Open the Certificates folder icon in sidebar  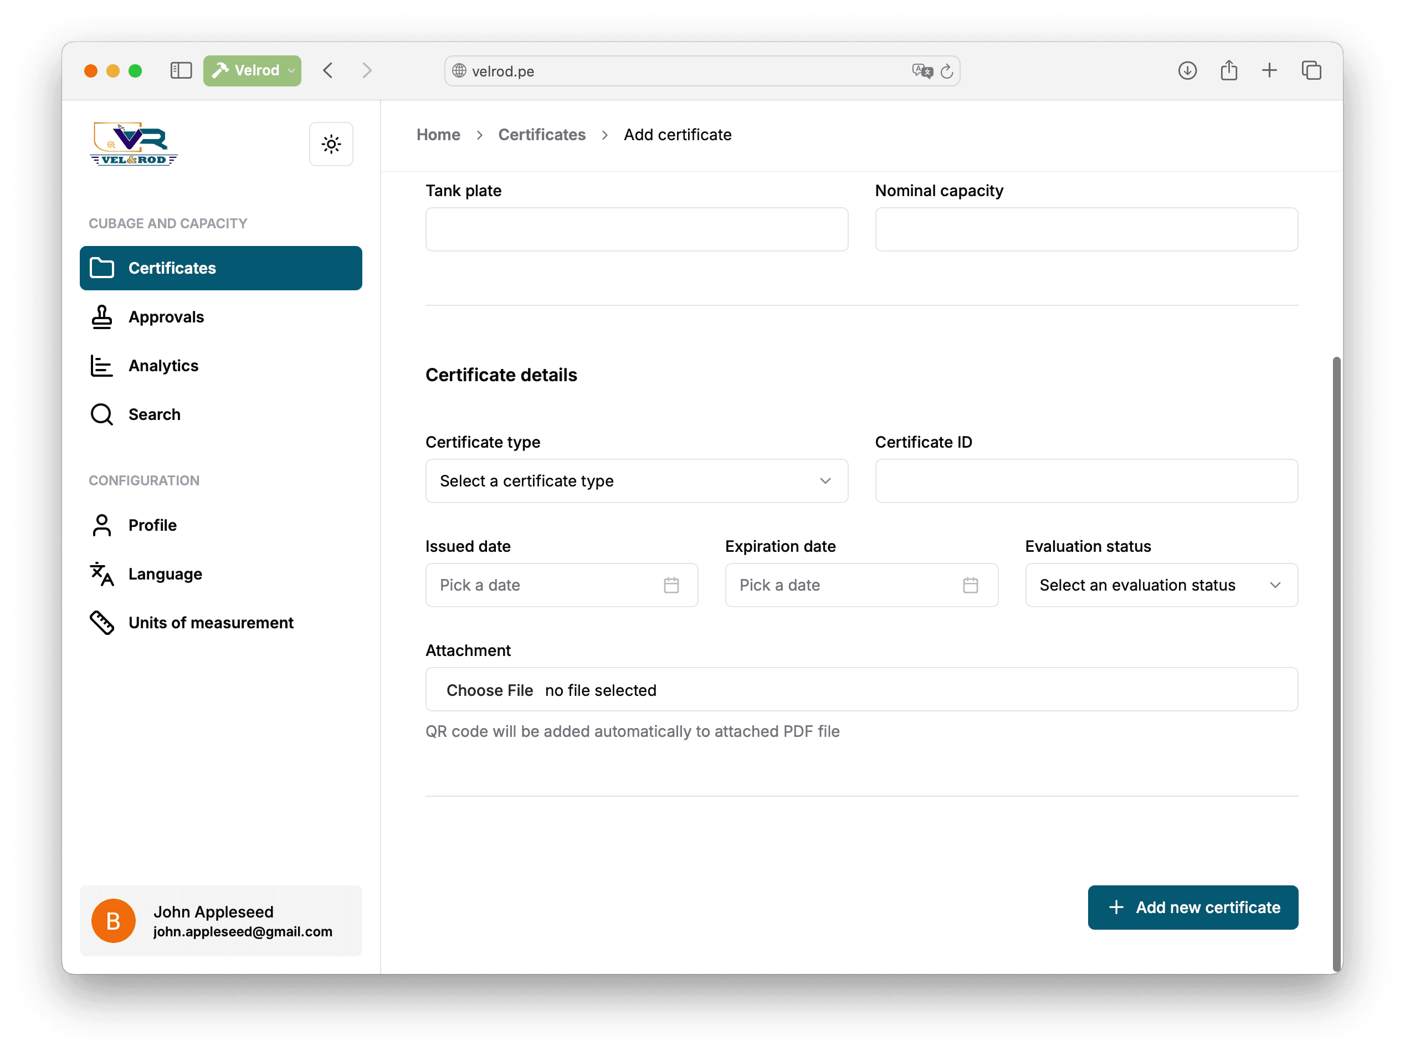point(102,268)
